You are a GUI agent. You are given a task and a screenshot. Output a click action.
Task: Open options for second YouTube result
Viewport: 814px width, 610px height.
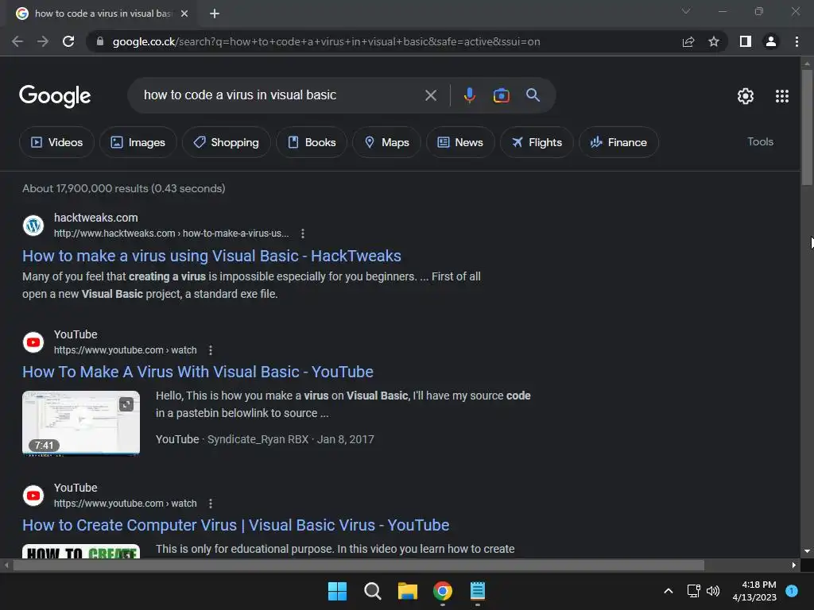tap(210, 503)
